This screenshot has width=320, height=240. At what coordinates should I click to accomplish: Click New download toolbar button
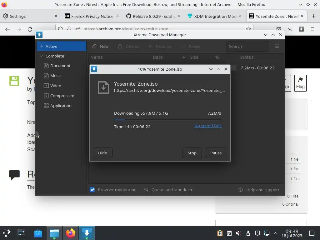(100, 46)
